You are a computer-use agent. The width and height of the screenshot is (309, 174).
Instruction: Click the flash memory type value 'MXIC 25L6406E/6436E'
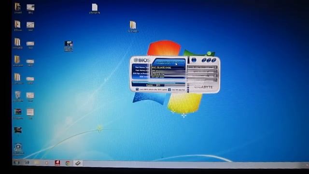click(161, 68)
